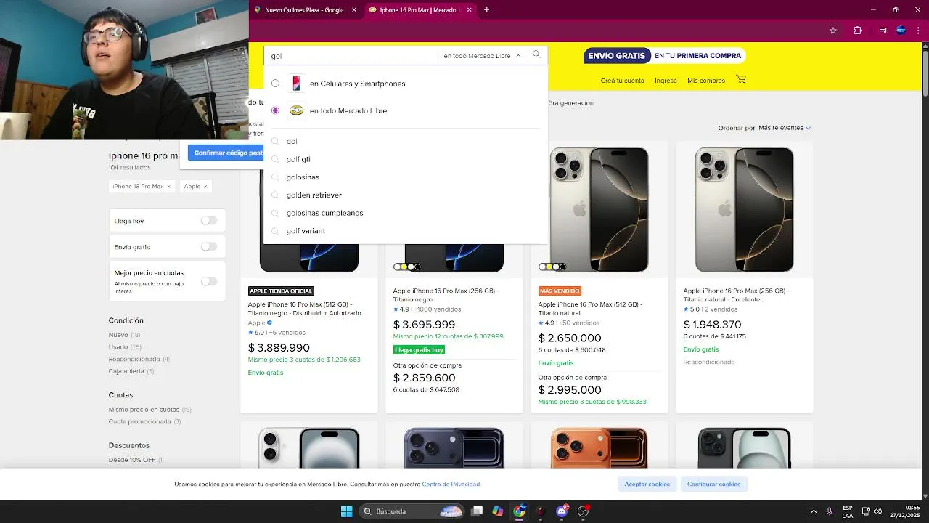This screenshot has width=929, height=523.
Task: Open the Chrome profile avatar
Action: pos(901,31)
